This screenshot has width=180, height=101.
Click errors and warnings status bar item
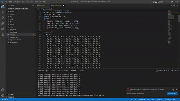[x=5, y=100]
